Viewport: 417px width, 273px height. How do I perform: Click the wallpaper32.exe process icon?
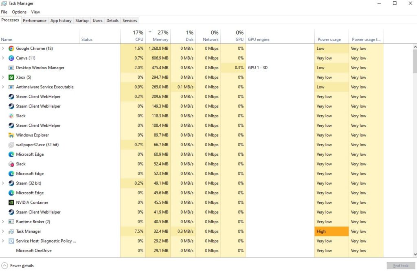11,145
